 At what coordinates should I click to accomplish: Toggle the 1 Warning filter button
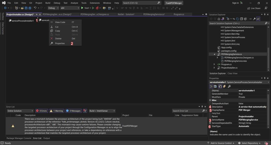click(x=57, y=111)
